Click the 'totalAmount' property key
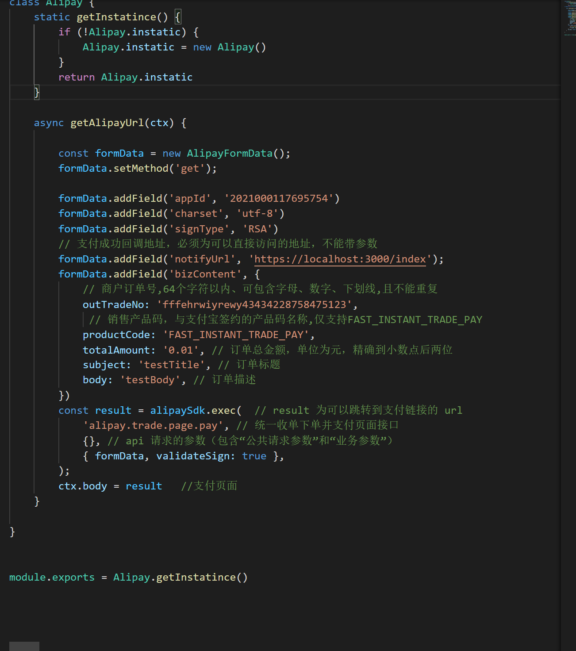This screenshot has height=651, width=576. click(x=116, y=350)
